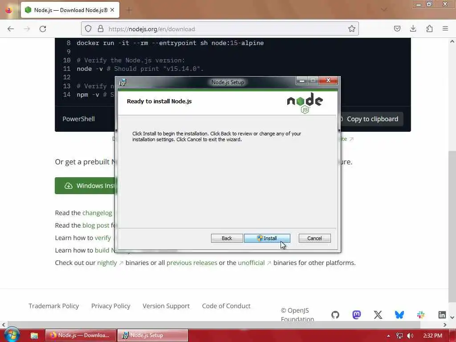Open the Privacy Policy footer link
This screenshot has height=342, width=456.
pyautogui.click(x=111, y=306)
